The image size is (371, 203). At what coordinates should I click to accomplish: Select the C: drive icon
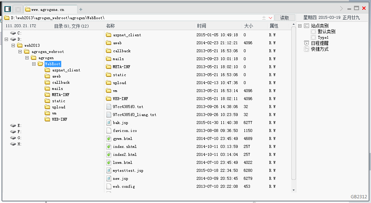coord(13,33)
